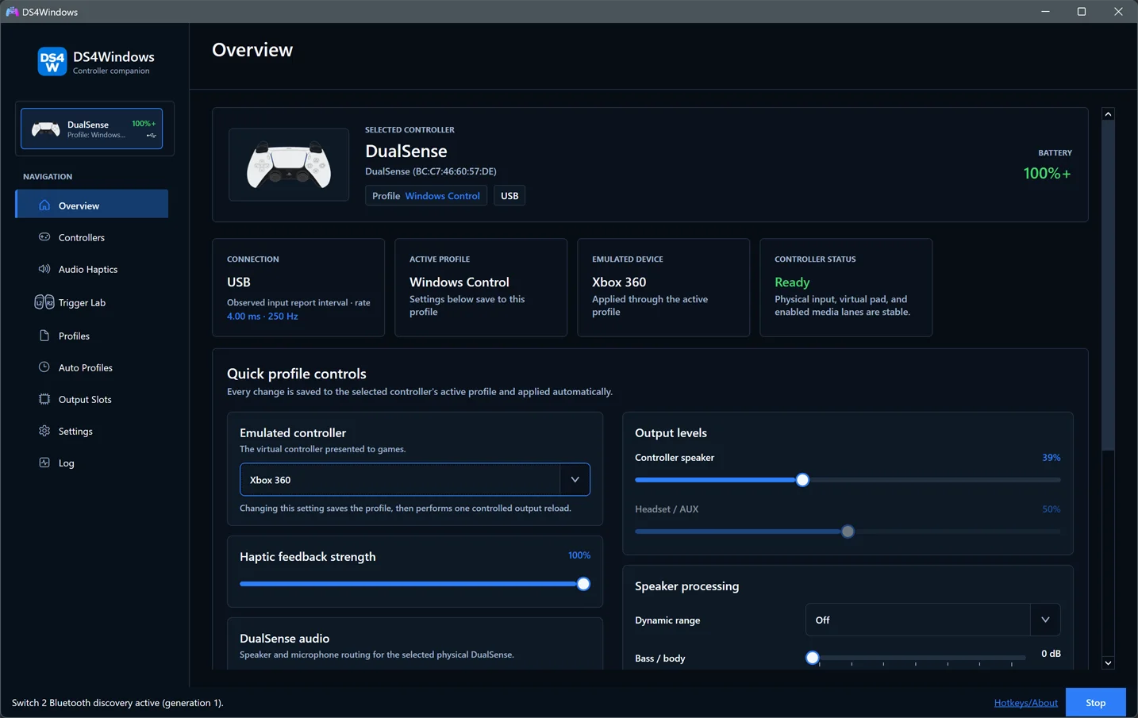Go to the Trigger Lab page

click(91, 303)
